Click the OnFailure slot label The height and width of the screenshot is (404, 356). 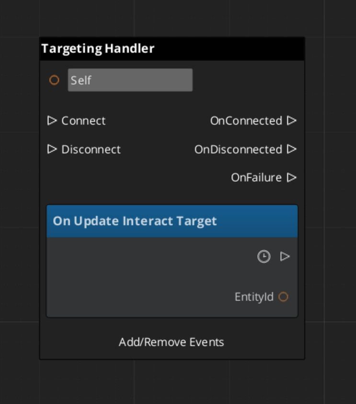coord(256,178)
